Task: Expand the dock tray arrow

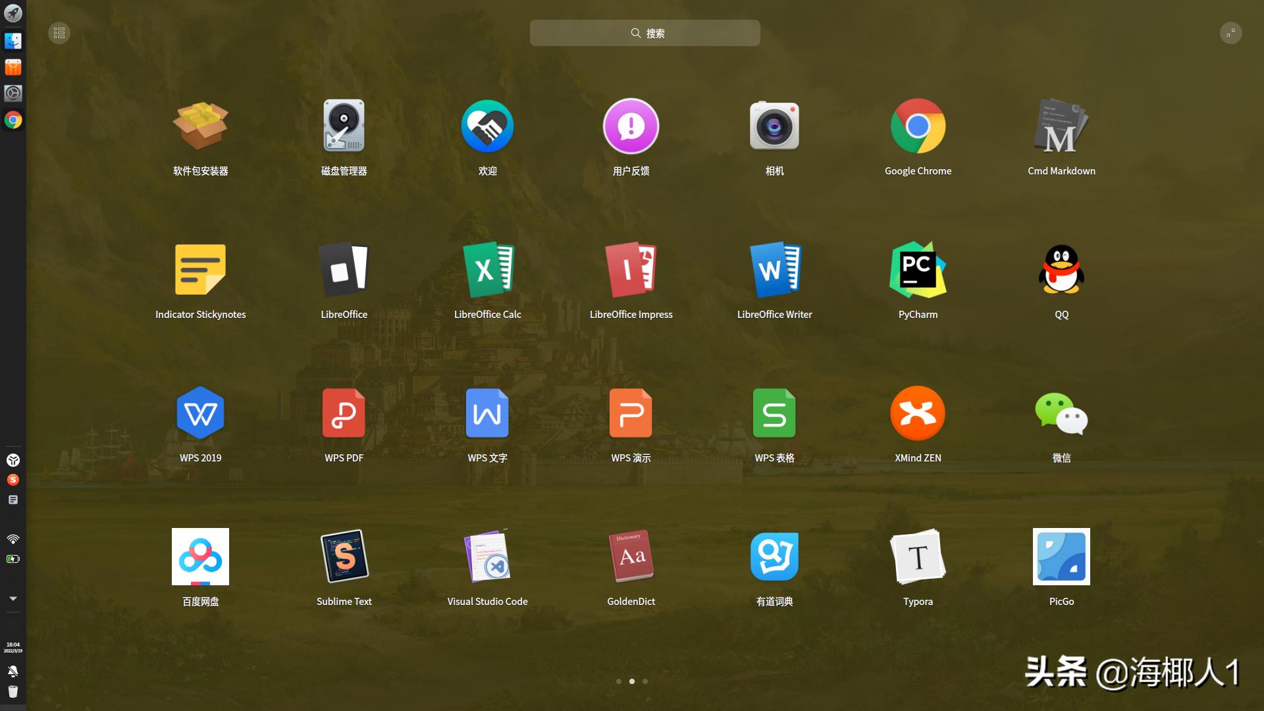Action: 13,598
